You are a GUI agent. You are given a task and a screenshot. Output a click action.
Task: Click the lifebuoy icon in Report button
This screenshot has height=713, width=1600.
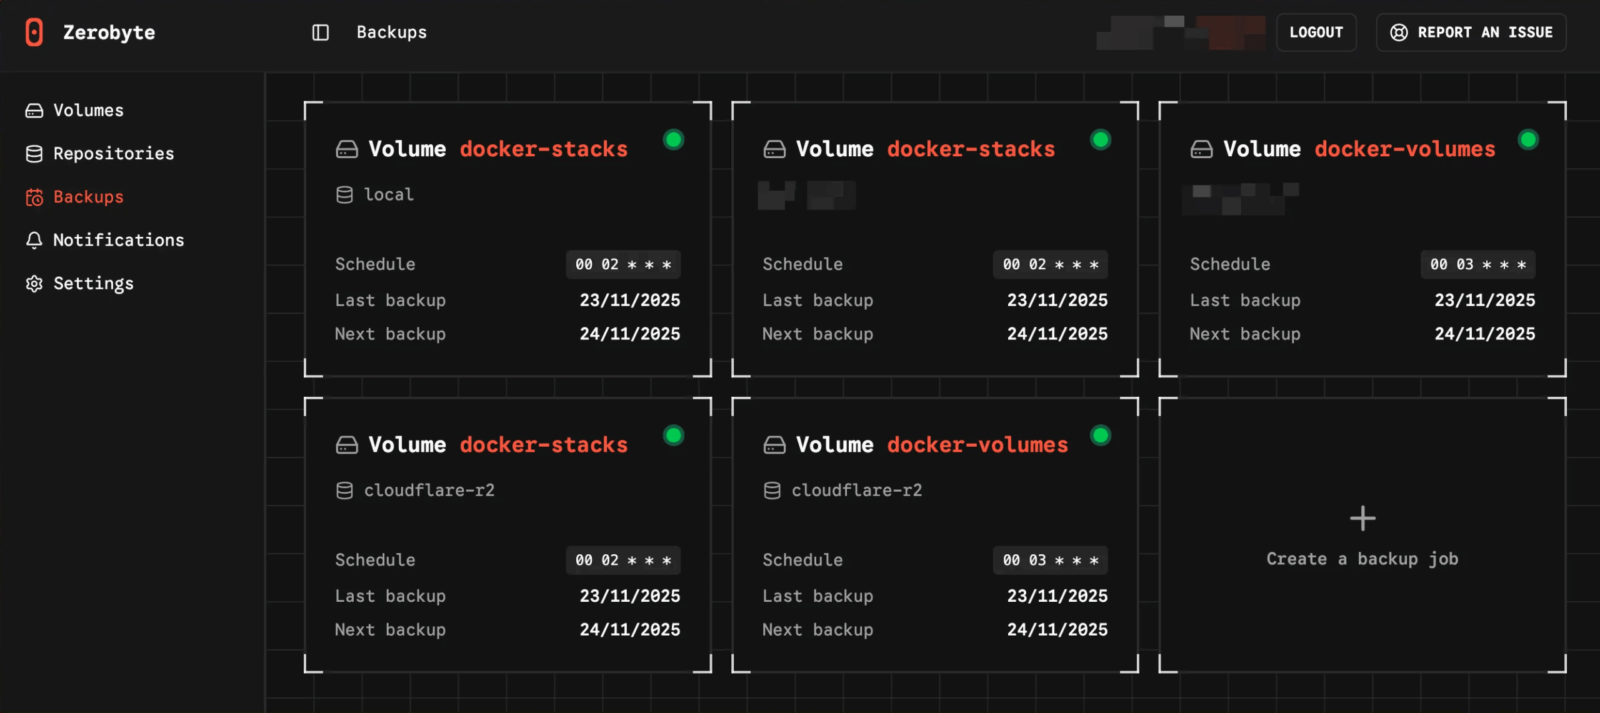(x=1399, y=32)
